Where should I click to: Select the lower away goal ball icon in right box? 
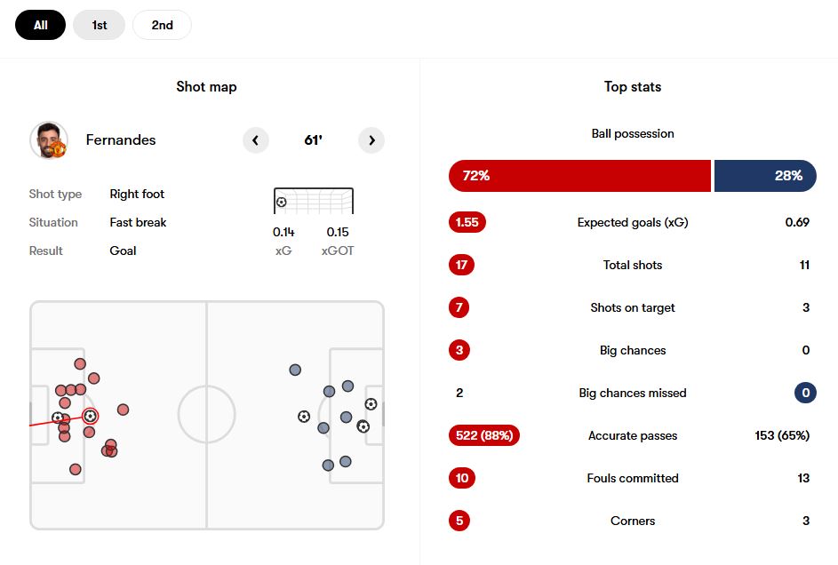pos(363,426)
